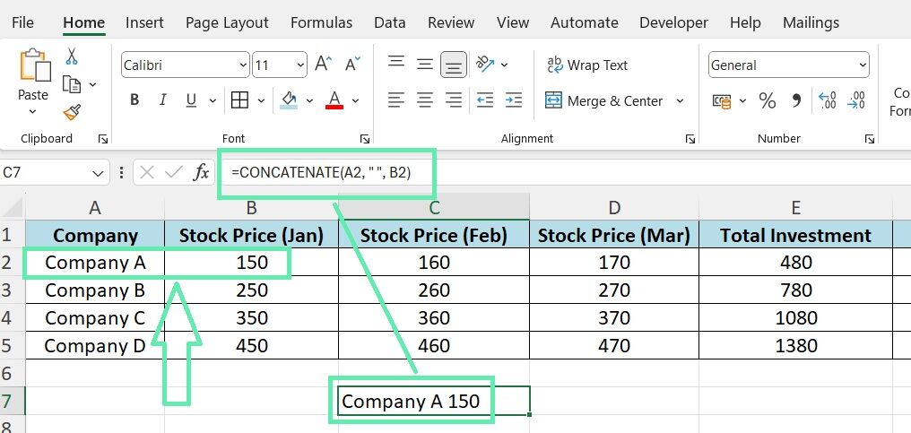Switch to the Formulas tab
Viewport: 911px width, 433px height.
click(x=321, y=22)
